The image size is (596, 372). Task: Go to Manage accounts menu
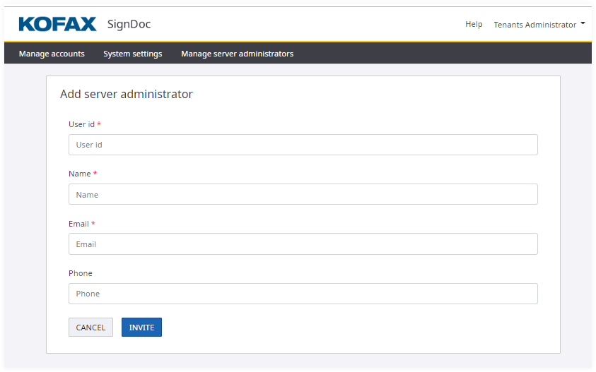click(52, 54)
